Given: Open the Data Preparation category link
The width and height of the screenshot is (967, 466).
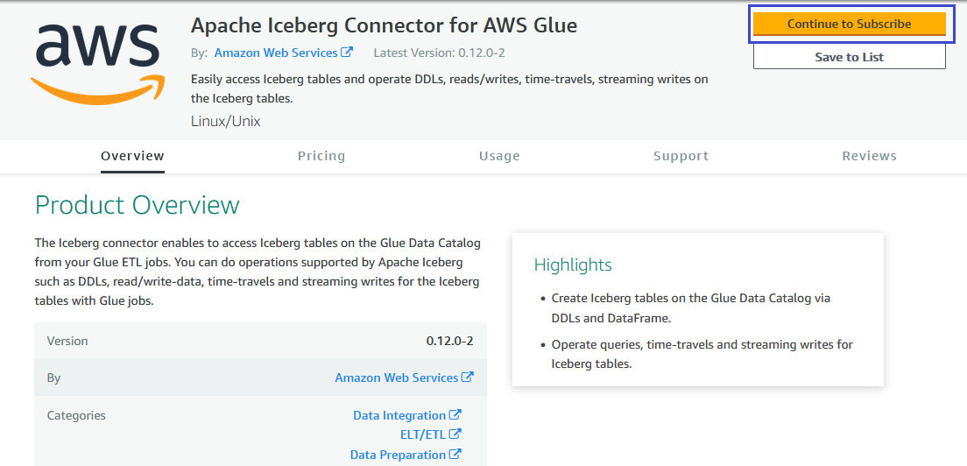Looking at the screenshot, I should coord(398,455).
